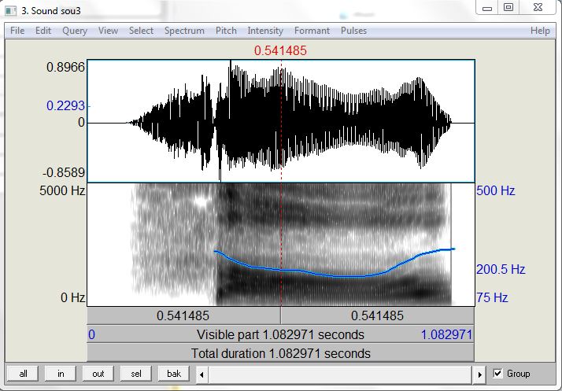The width and height of the screenshot is (562, 391).
Task: Open the Select menu
Action: (141, 31)
